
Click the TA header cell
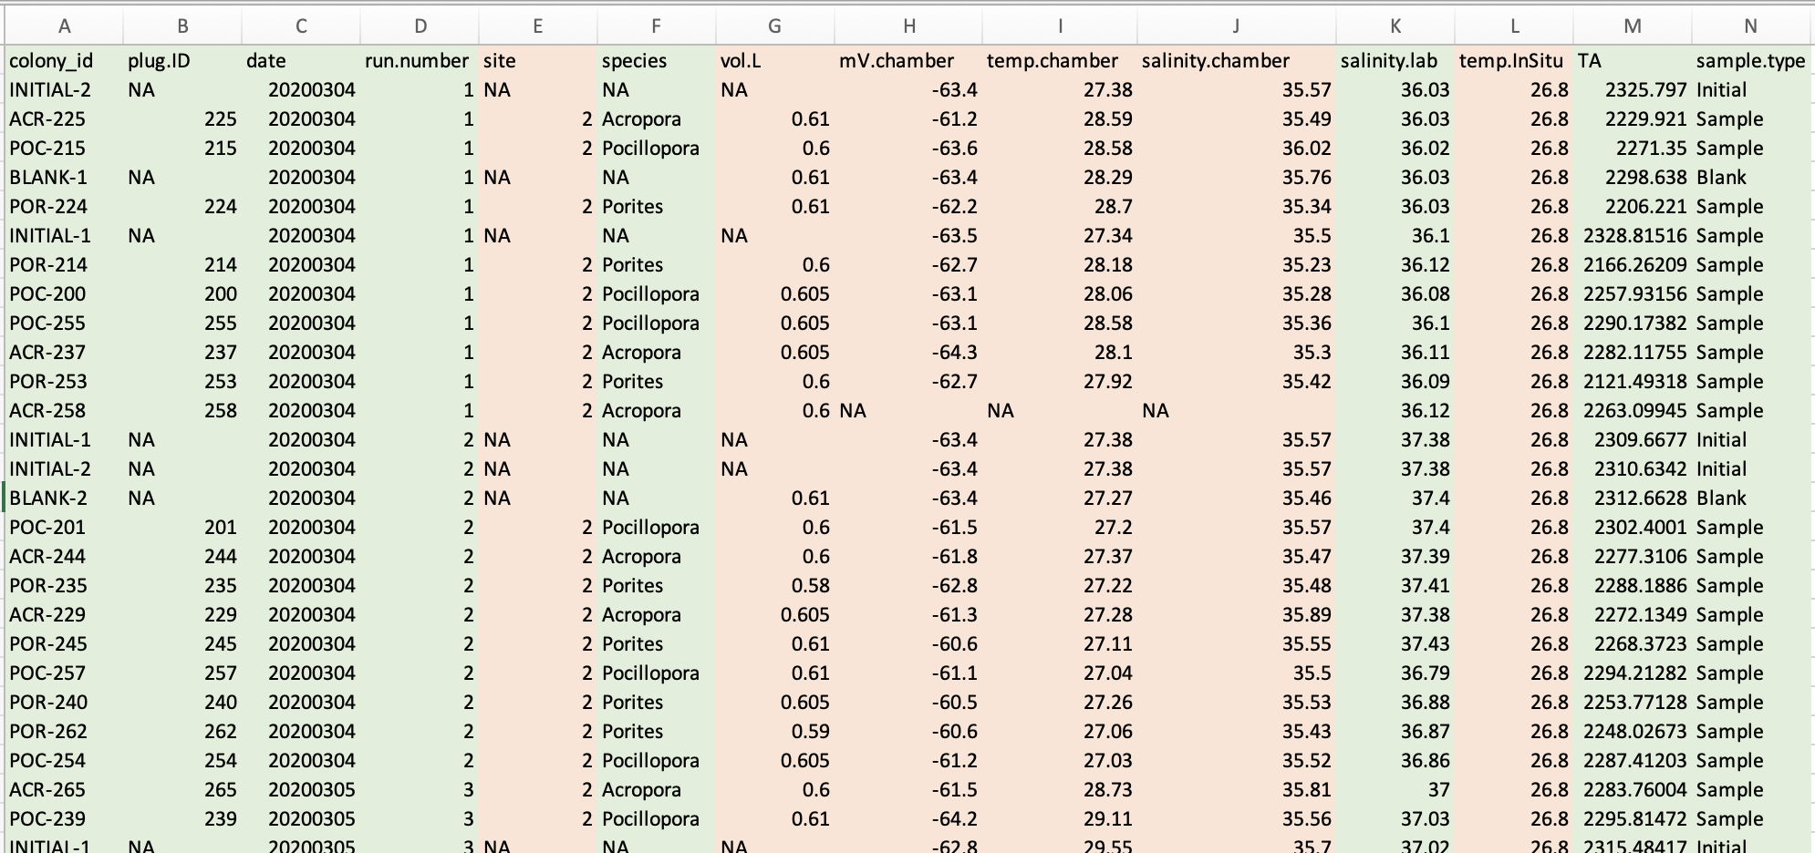pos(1633,61)
